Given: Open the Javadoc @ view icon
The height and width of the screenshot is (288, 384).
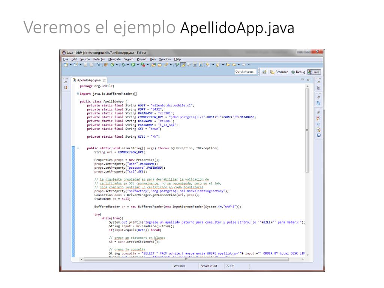Looking at the screenshot, I should point(318,124).
